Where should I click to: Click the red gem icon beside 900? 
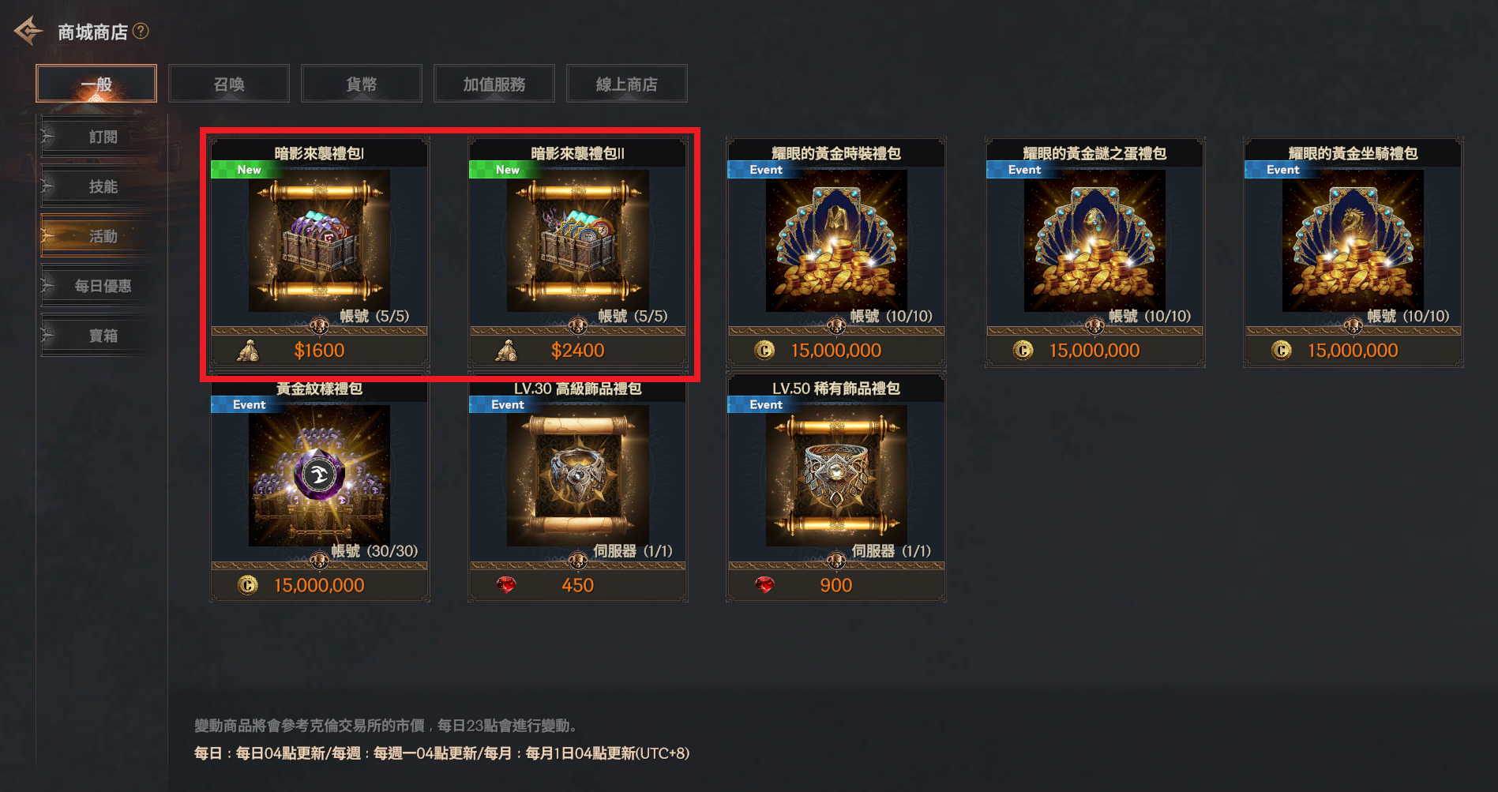pyautogui.click(x=764, y=585)
